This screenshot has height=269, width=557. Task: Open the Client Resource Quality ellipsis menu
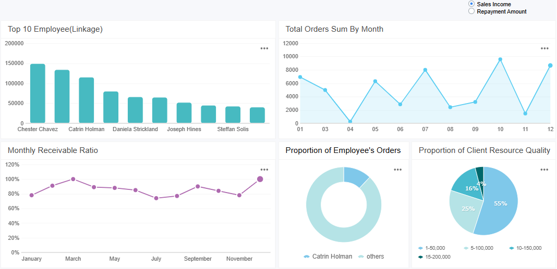(544, 170)
